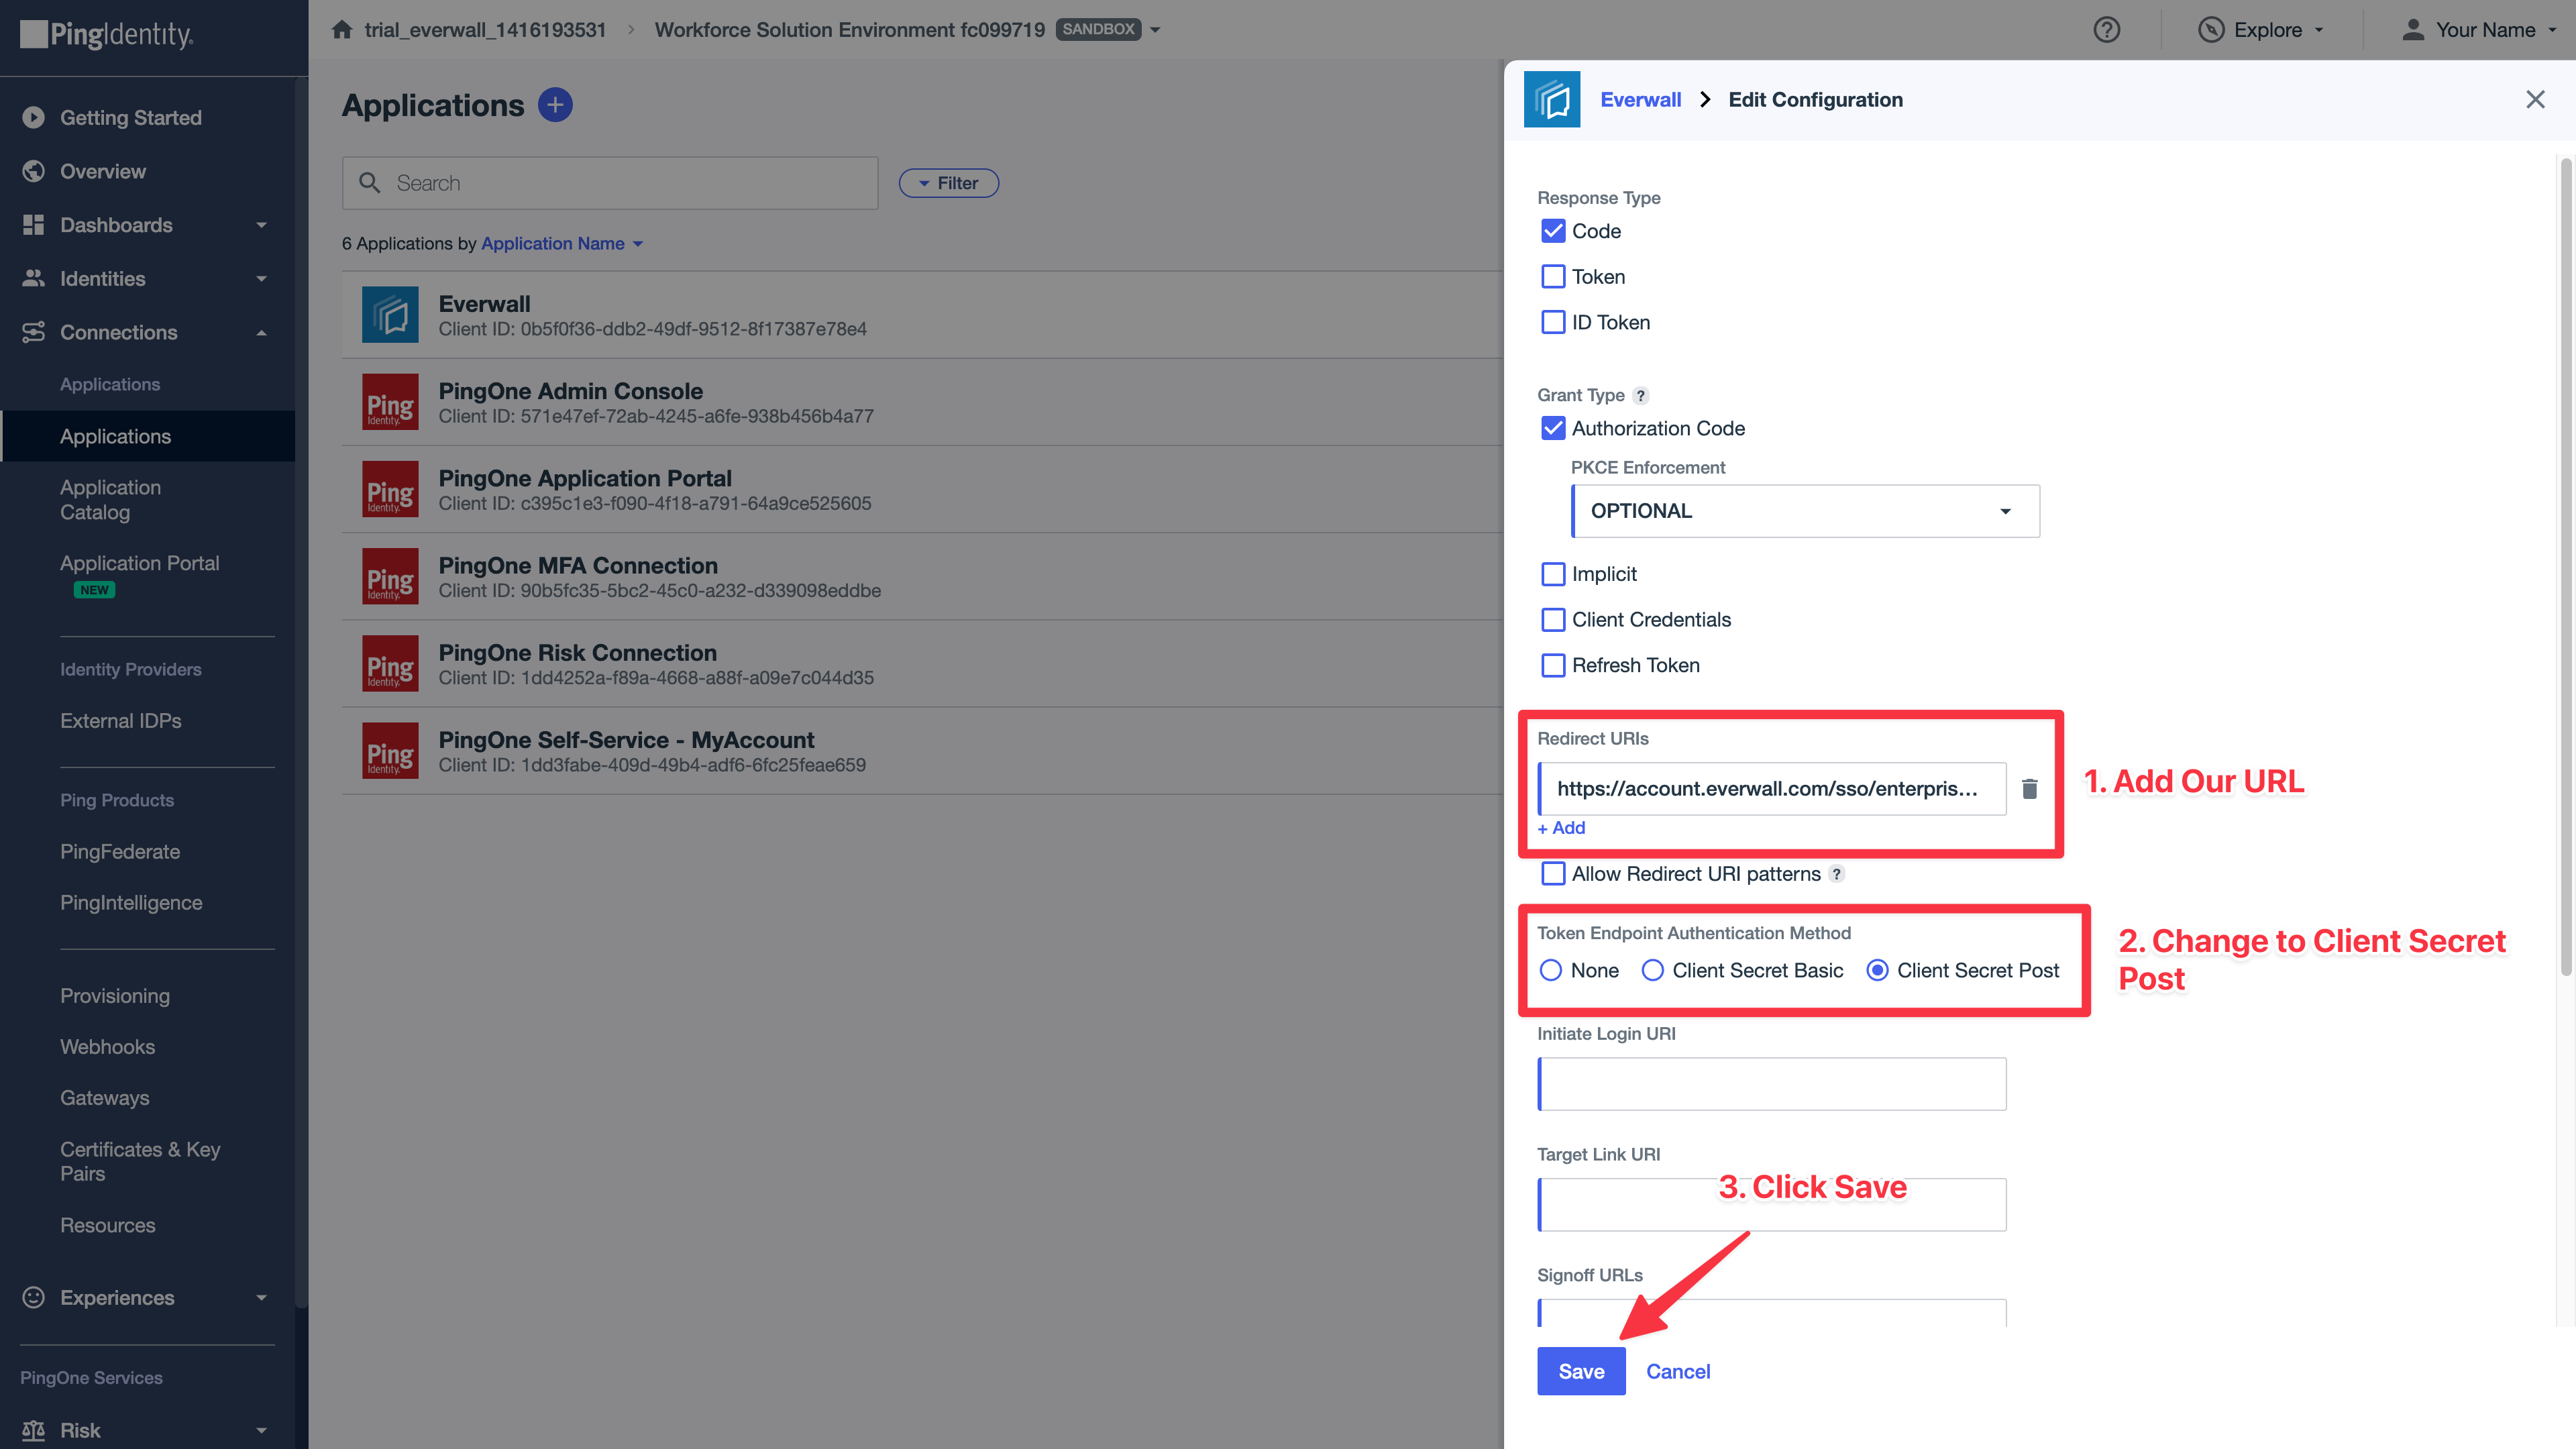Click the Everwall breadcrumb link
Viewport: 2576px width, 1449px height.
(x=1640, y=99)
